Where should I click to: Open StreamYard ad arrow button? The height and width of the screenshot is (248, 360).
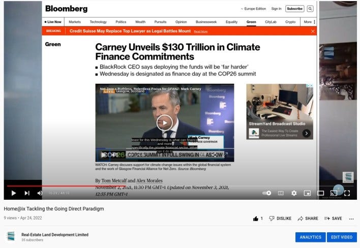point(306,133)
